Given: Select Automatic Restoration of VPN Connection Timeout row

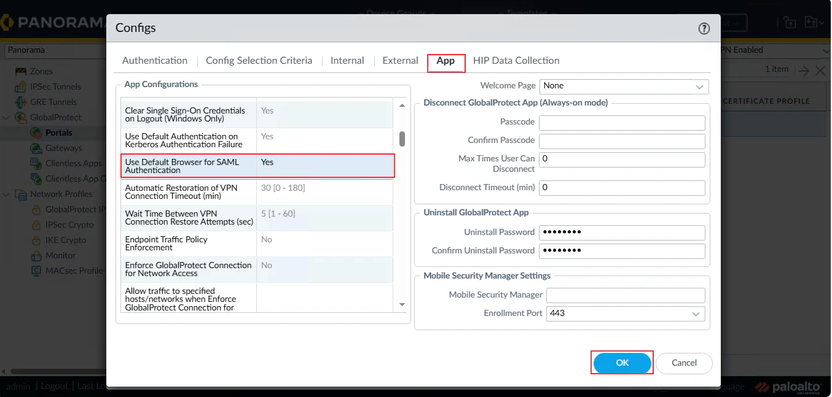Looking at the screenshot, I should [x=257, y=192].
